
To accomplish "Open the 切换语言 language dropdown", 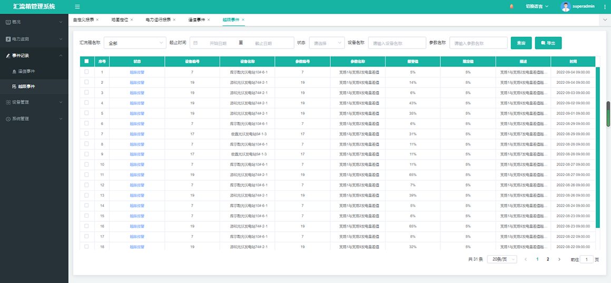I will tap(537, 6).
